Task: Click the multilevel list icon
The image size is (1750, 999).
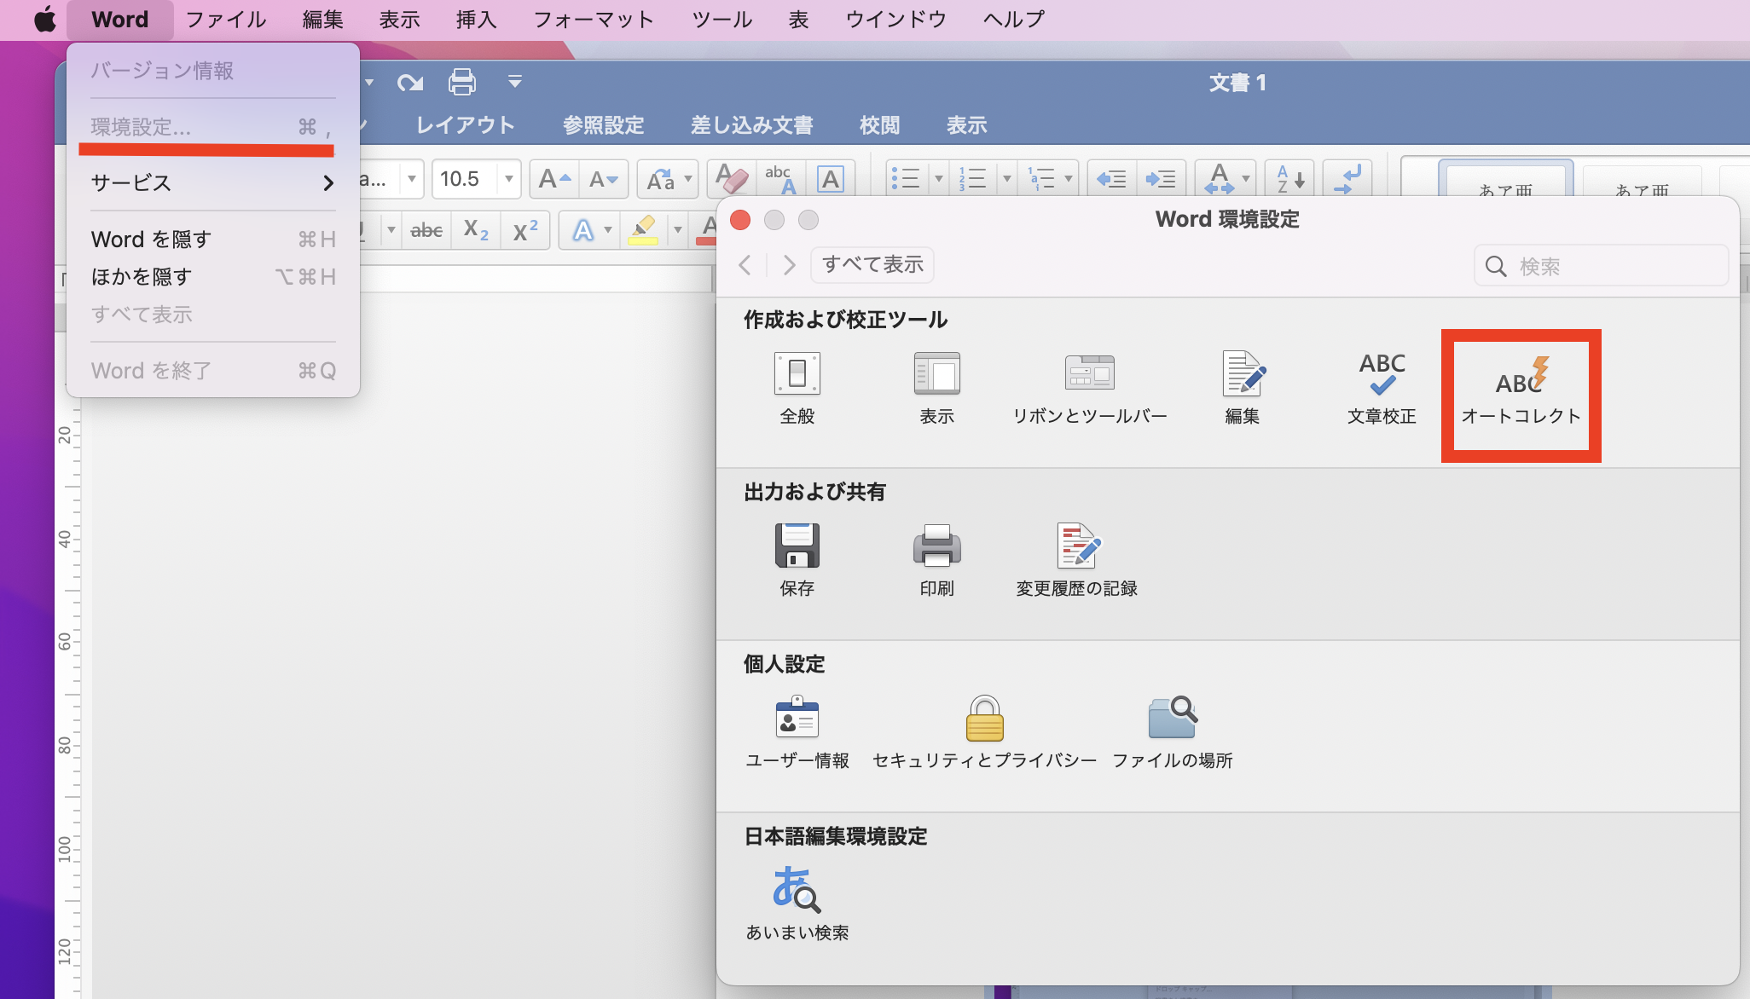Action: pos(1041,179)
